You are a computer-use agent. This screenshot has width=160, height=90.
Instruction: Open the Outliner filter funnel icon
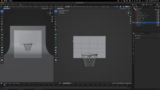156,6
